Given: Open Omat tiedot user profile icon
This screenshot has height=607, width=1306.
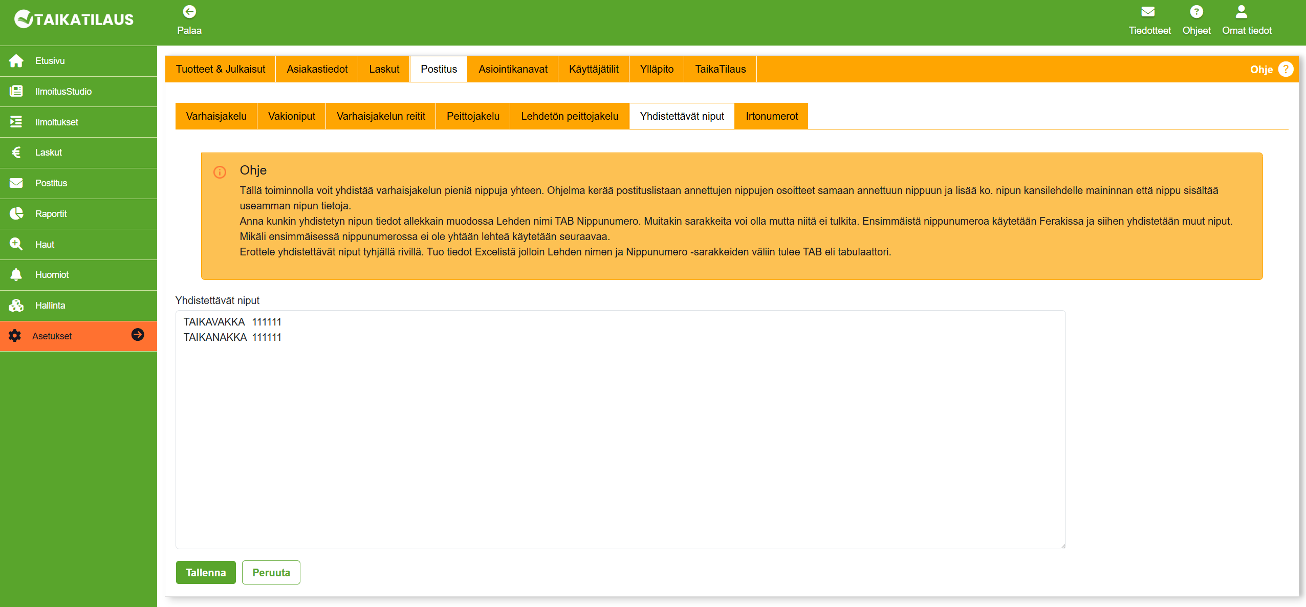Looking at the screenshot, I should coord(1241,12).
